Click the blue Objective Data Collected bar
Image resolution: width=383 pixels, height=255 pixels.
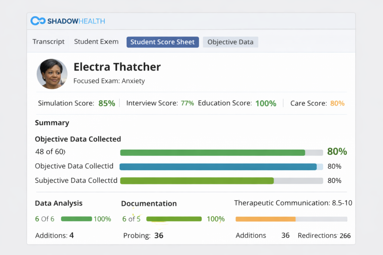pyautogui.click(x=221, y=167)
